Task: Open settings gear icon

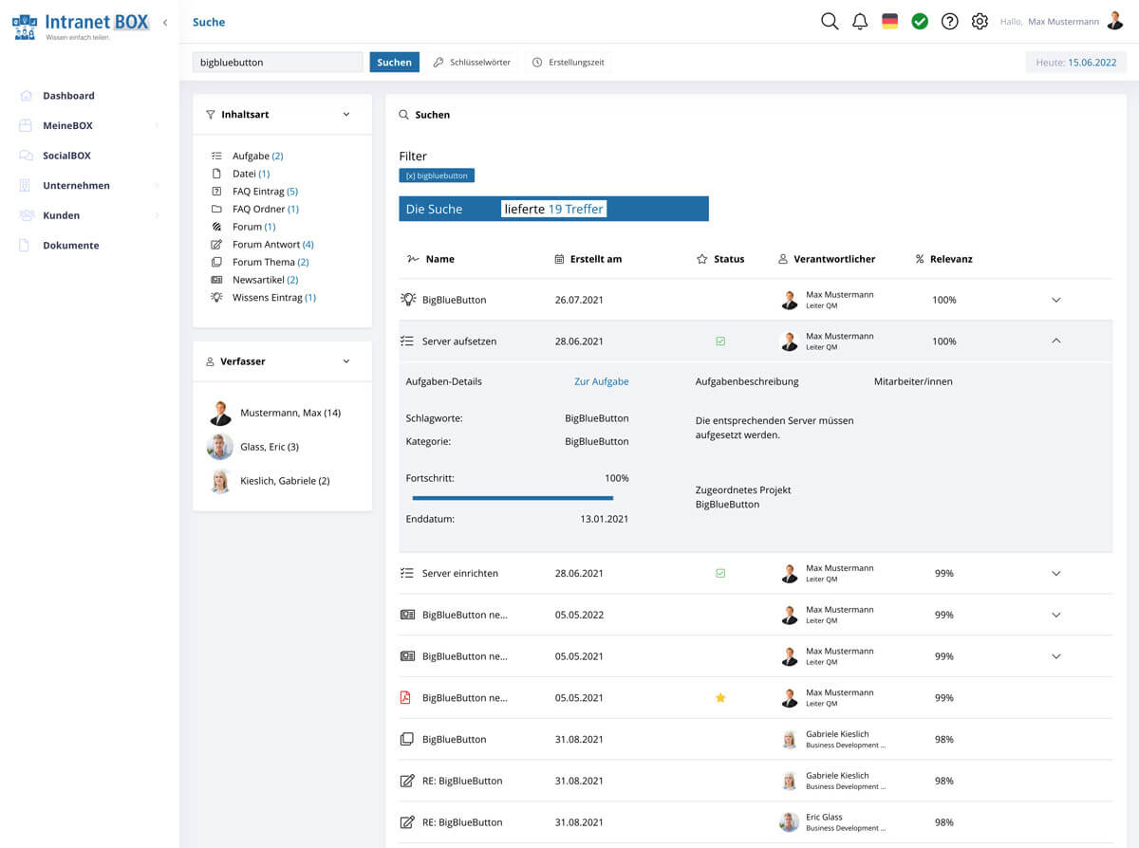Action: pos(980,21)
